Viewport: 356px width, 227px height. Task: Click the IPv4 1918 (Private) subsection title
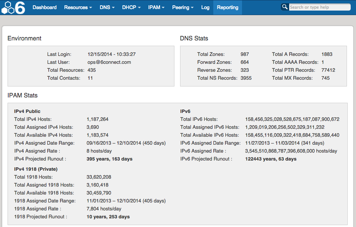(x=36, y=169)
